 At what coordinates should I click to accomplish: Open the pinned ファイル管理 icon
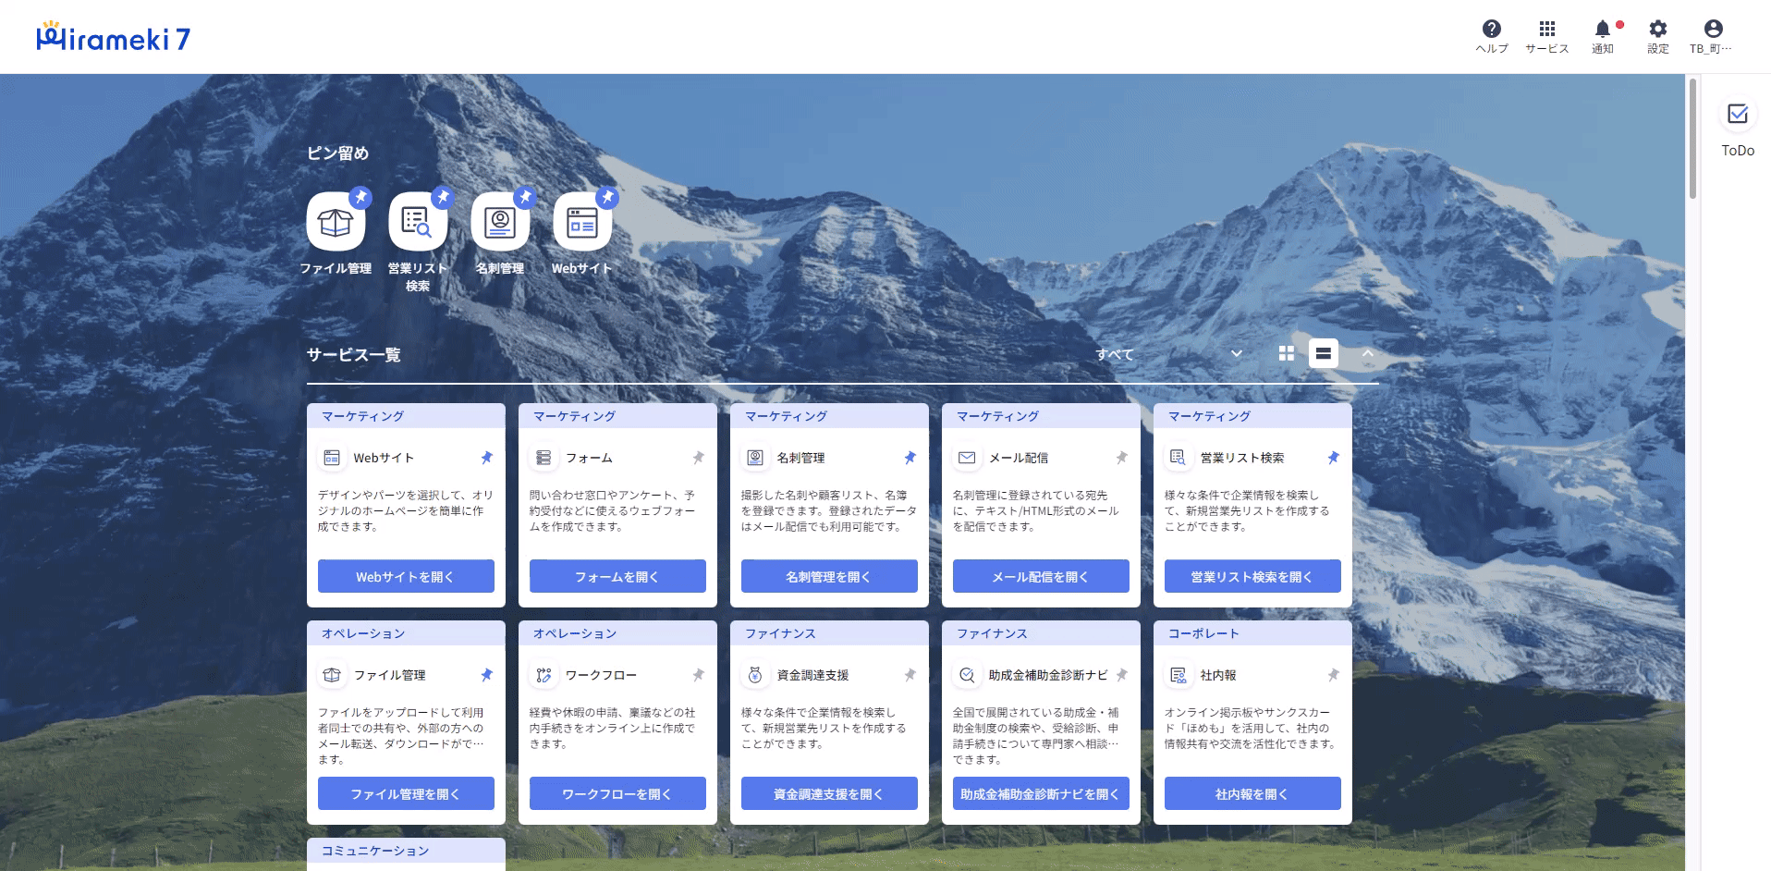(x=336, y=222)
